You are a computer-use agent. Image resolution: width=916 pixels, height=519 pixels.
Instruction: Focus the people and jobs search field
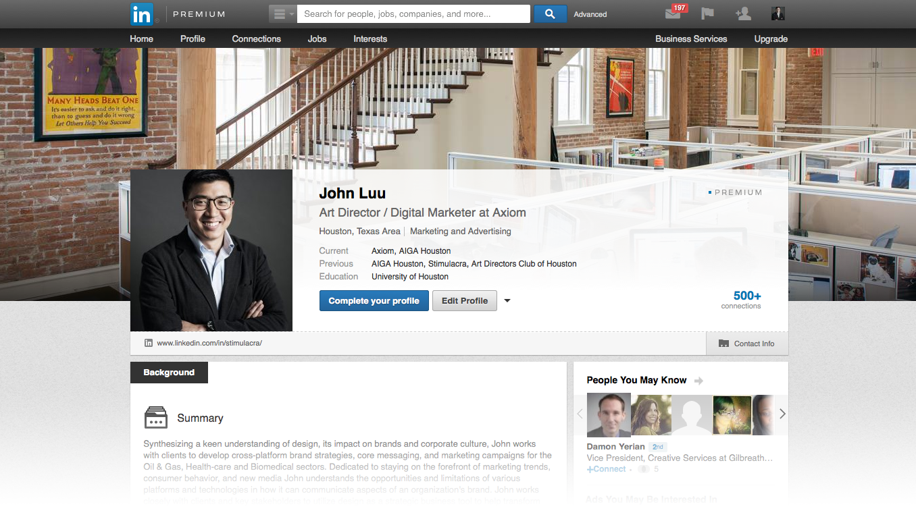point(413,14)
